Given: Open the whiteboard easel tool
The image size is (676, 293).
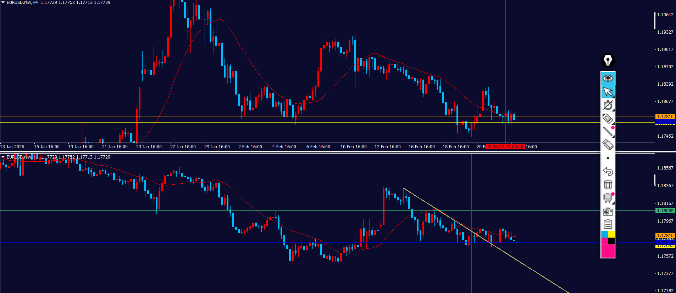Looking at the screenshot, I should 608,198.
